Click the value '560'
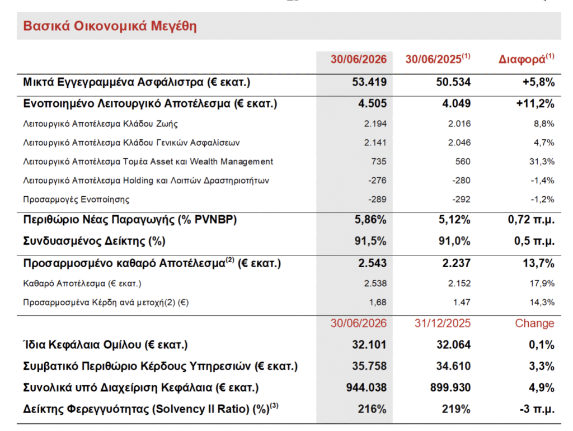This screenshot has width=573, height=431. (x=463, y=162)
